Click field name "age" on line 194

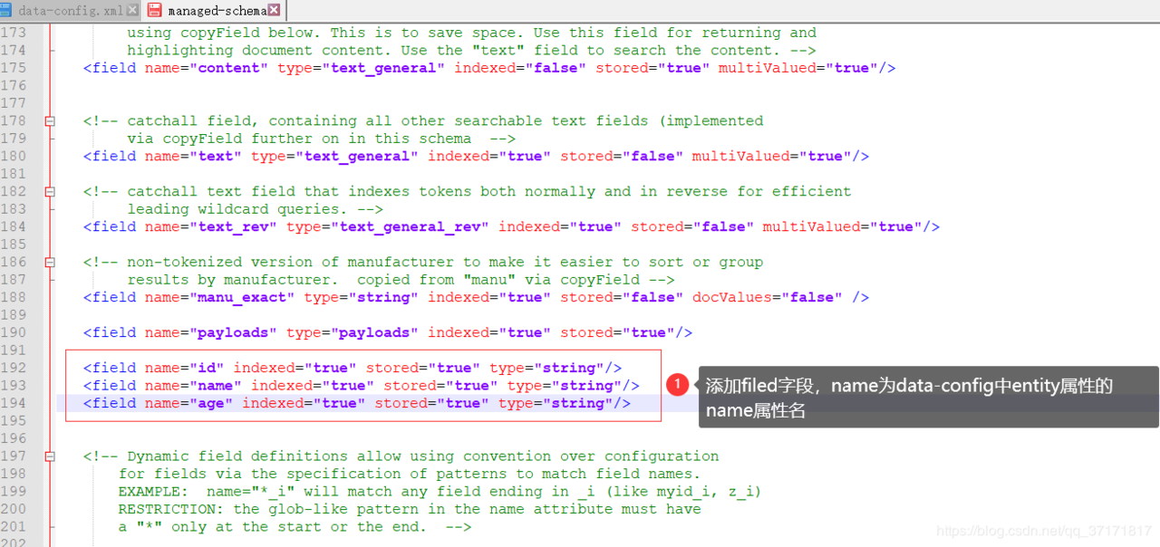211,403
